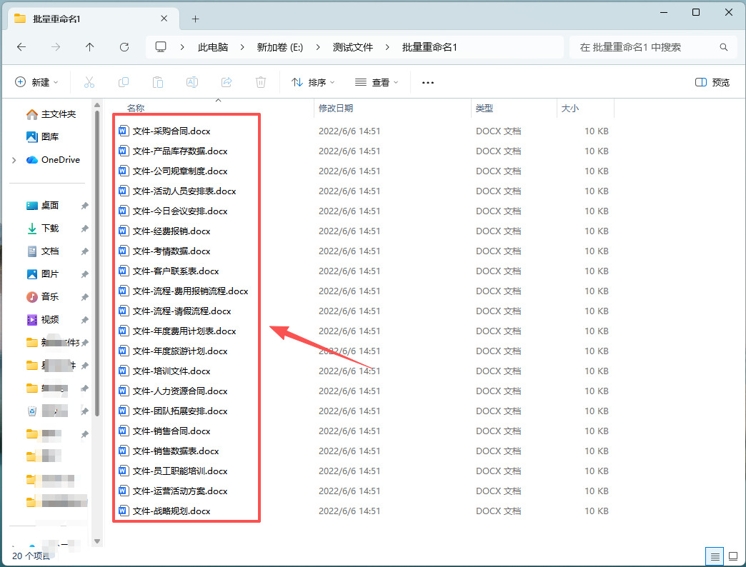This screenshot has height=567, width=746.
Task: Refresh the folder view
Action: point(124,47)
